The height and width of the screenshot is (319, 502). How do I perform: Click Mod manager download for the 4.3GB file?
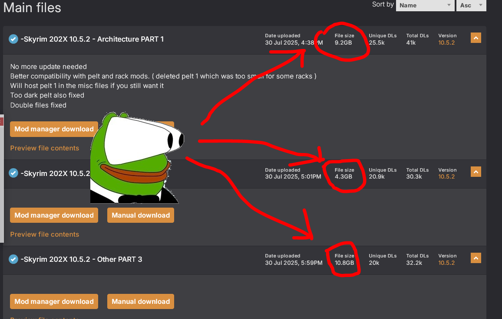54,215
